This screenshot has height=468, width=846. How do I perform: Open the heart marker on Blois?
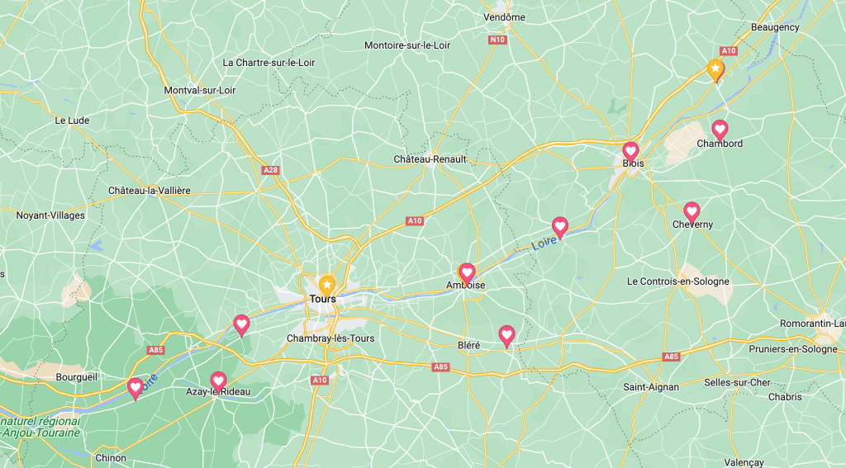(x=630, y=152)
